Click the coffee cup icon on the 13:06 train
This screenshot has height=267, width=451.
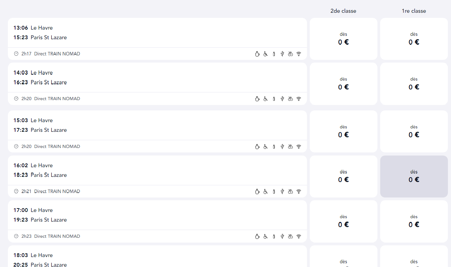coord(257,54)
